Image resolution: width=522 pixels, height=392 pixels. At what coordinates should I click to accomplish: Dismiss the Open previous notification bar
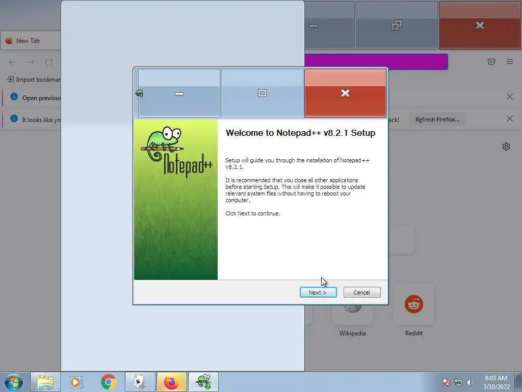click(x=510, y=96)
